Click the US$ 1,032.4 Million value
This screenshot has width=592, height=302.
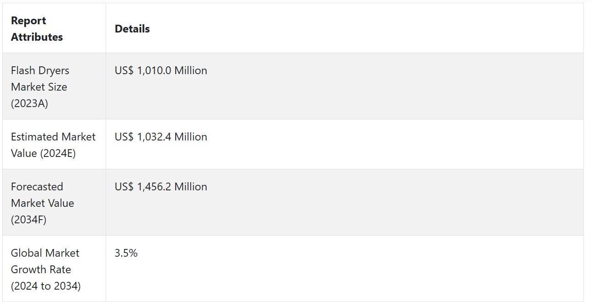tap(161, 137)
